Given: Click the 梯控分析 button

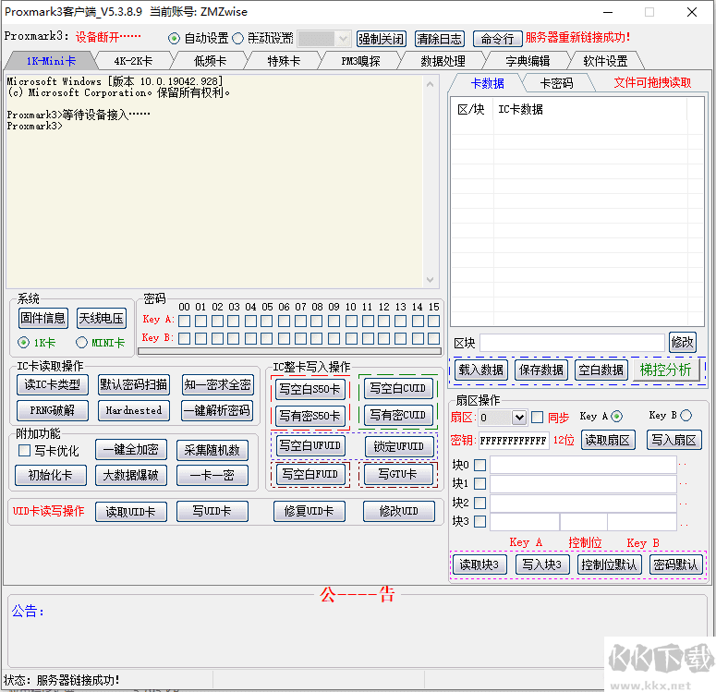Looking at the screenshot, I should point(665,370).
